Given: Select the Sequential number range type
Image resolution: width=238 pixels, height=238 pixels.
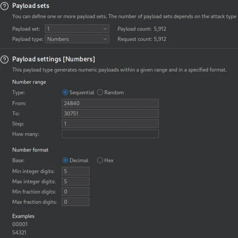Looking at the screenshot, I should coord(65,92).
